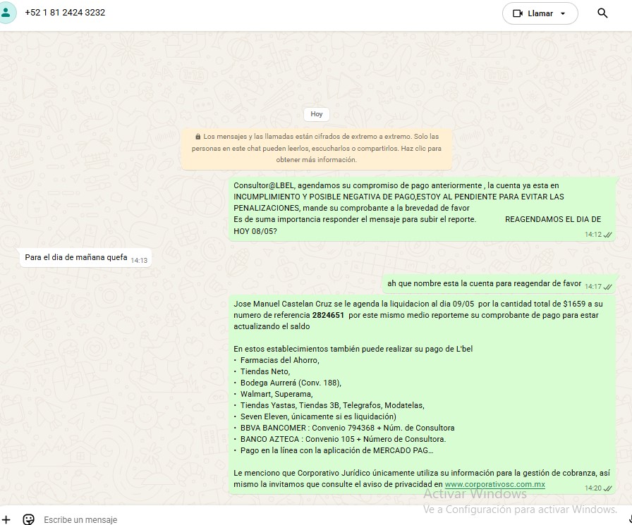
Task: Select message 'Para el dia de mañana quefa'
Action: tap(85, 258)
